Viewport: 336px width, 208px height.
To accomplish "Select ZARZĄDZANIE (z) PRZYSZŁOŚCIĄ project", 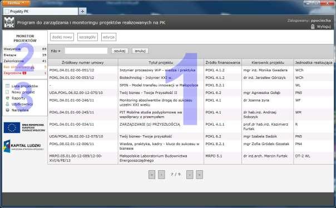I will tap(190, 126).
